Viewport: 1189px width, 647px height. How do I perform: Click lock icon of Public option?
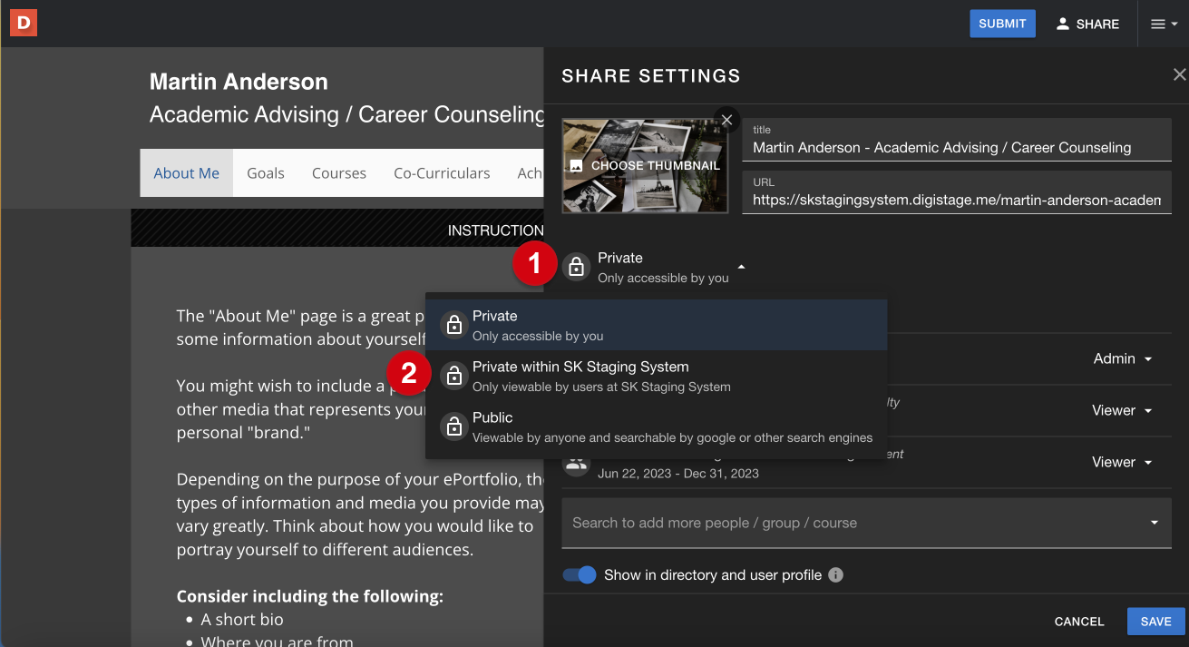(x=454, y=426)
